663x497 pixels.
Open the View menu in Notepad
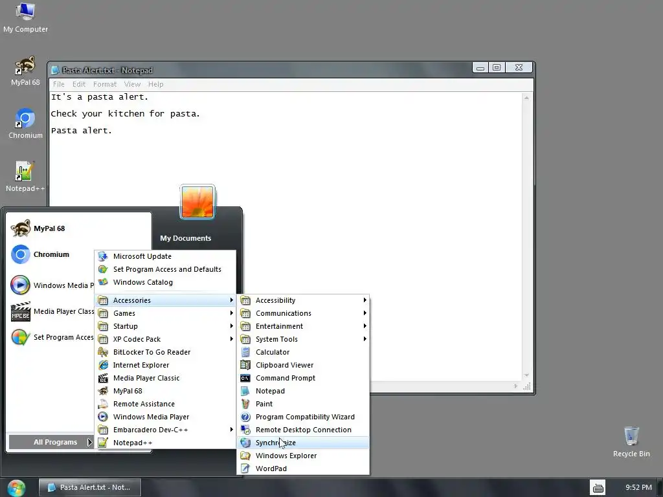(132, 84)
